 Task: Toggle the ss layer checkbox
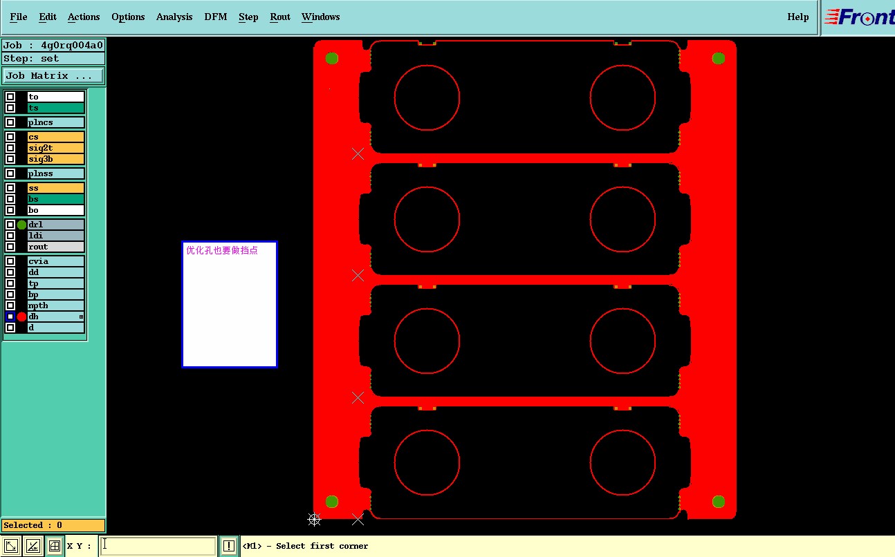(x=10, y=188)
